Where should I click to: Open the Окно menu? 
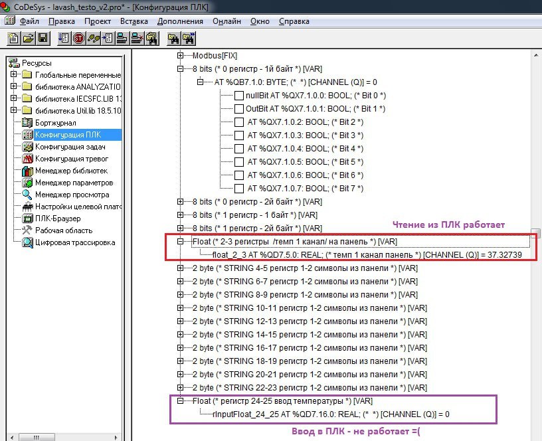click(x=260, y=21)
